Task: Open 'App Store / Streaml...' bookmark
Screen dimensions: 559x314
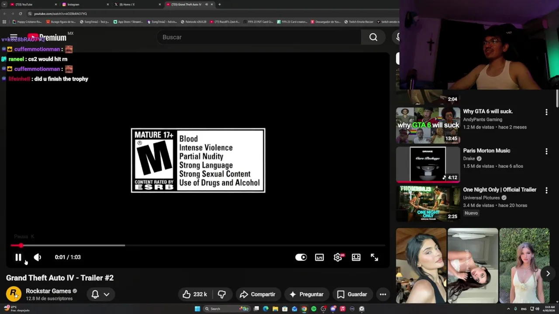Action: click(128, 22)
